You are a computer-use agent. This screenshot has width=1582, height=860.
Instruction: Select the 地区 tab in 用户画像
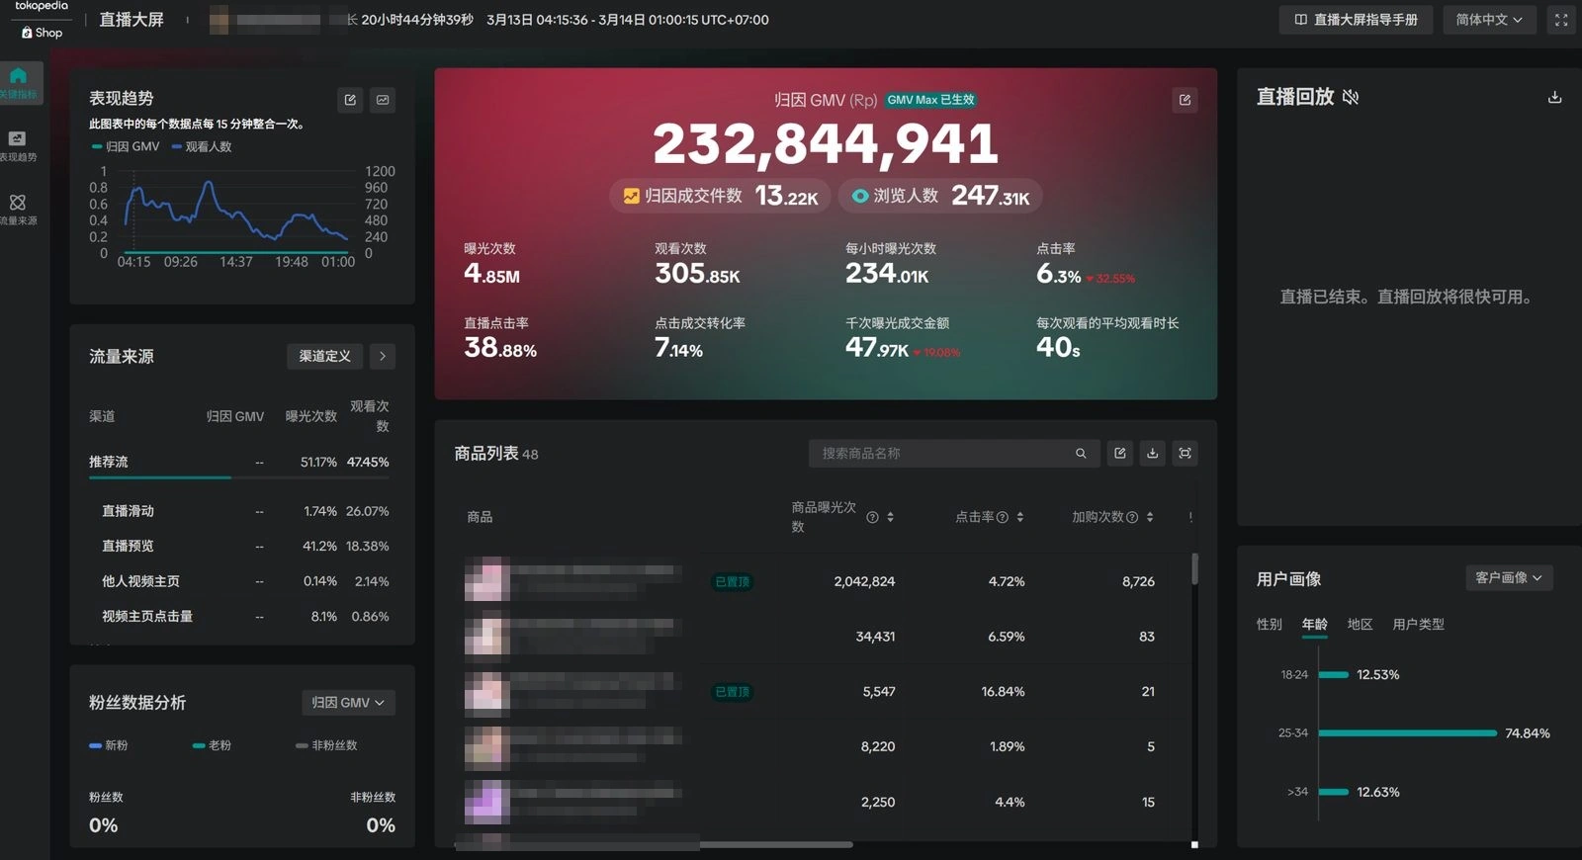click(x=1360, y=625)
